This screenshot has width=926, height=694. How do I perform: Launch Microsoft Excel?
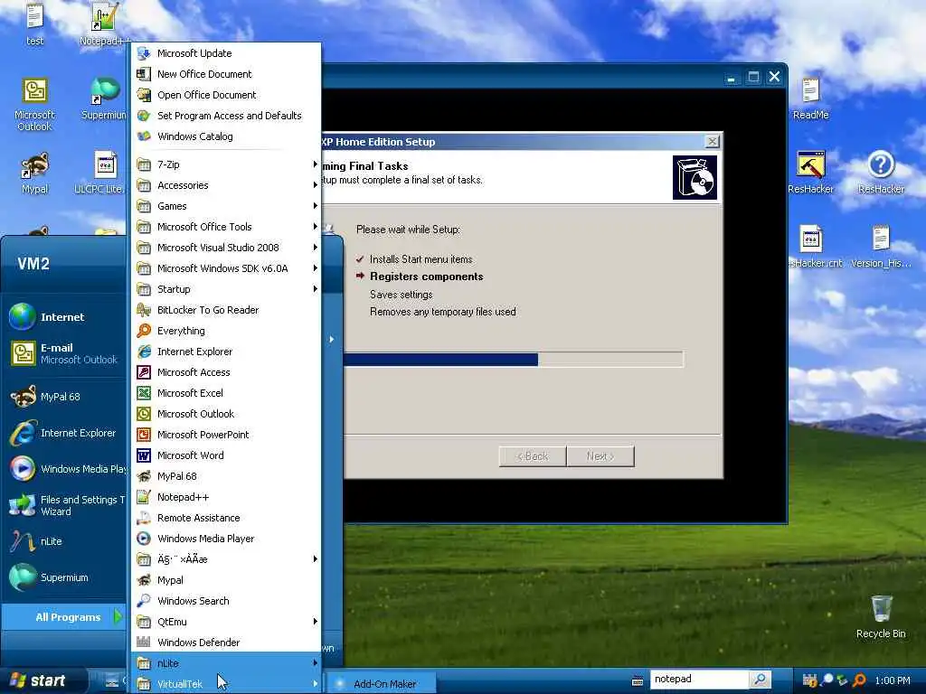[x=226, y=393]
